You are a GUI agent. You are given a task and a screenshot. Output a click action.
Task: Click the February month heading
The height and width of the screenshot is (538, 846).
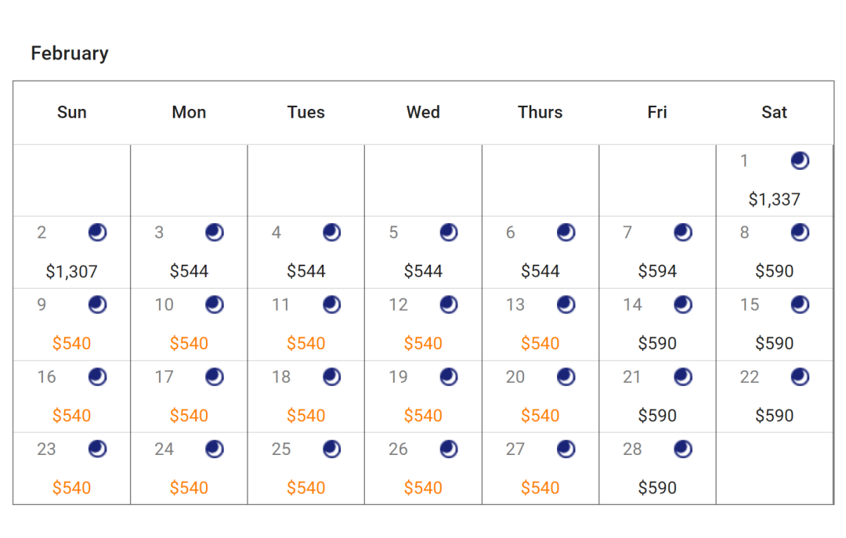pos(70,53)
